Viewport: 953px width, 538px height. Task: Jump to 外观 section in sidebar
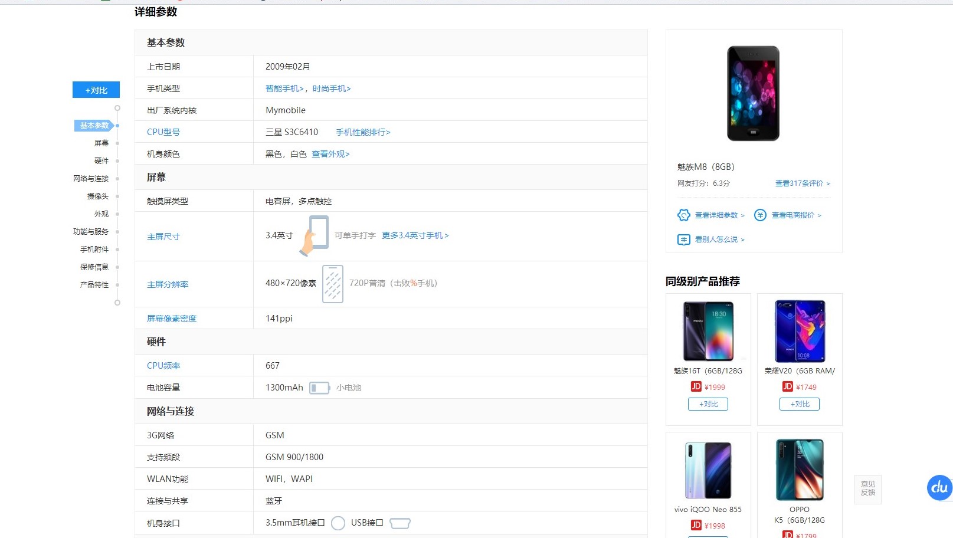pyautogui.click(x=101, y=214)
